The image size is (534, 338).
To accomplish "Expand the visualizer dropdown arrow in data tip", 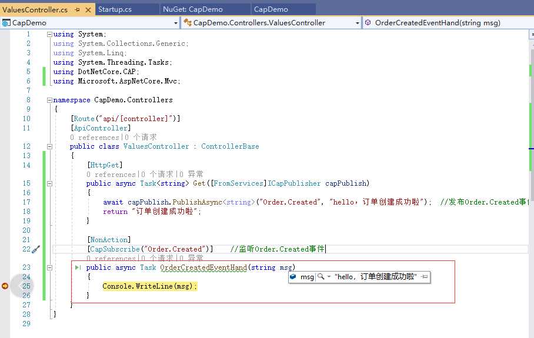I will 329,277.
